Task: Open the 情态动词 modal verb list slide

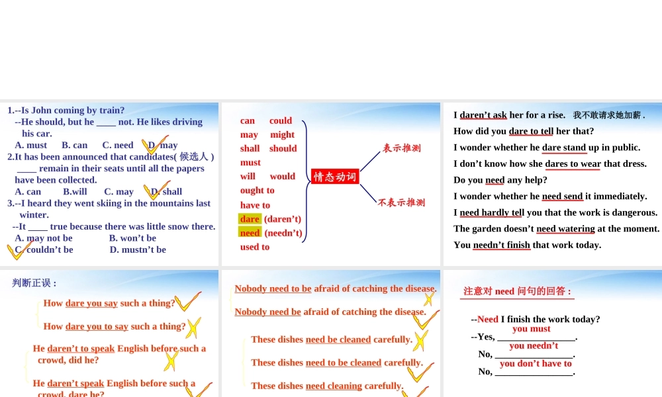Action: (330, 184)
